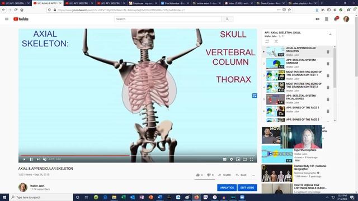Open the YouTube hamburger guide menu

tap(7, 19)
